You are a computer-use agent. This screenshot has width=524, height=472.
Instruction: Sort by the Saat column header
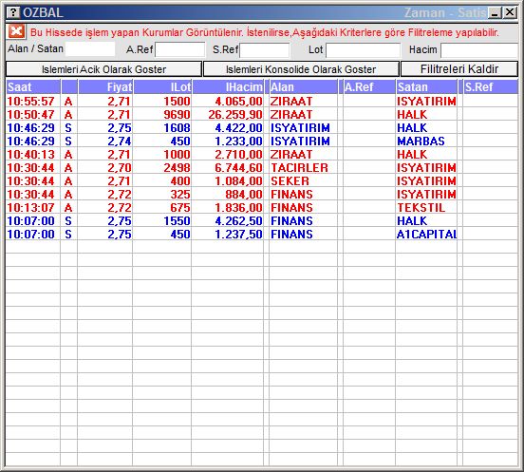click(x=33, y=87)
